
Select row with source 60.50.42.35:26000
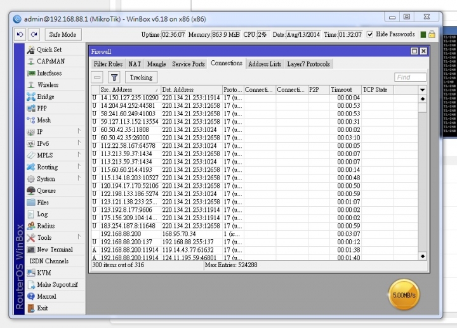(255, 138)
